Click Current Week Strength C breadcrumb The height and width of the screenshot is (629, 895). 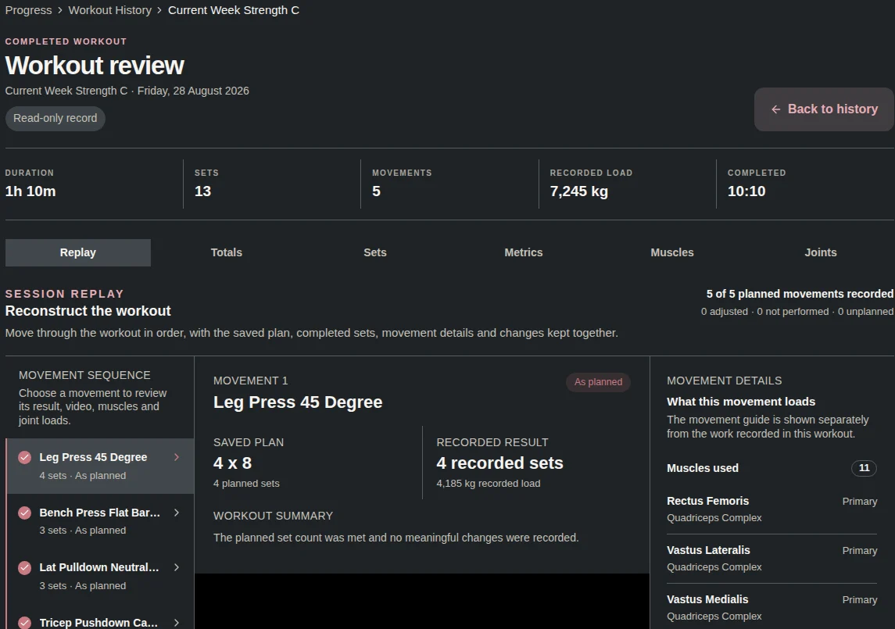(234, 10)
